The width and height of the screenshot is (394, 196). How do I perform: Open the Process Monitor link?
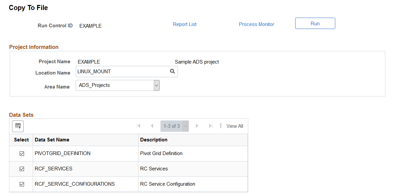tap(257, 24)
